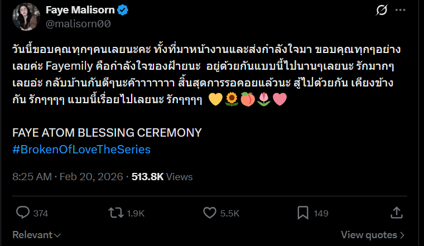The width and height of the screenshot is (424, 246).
Task: Click the 374 replies count
Action: [41, 213]
